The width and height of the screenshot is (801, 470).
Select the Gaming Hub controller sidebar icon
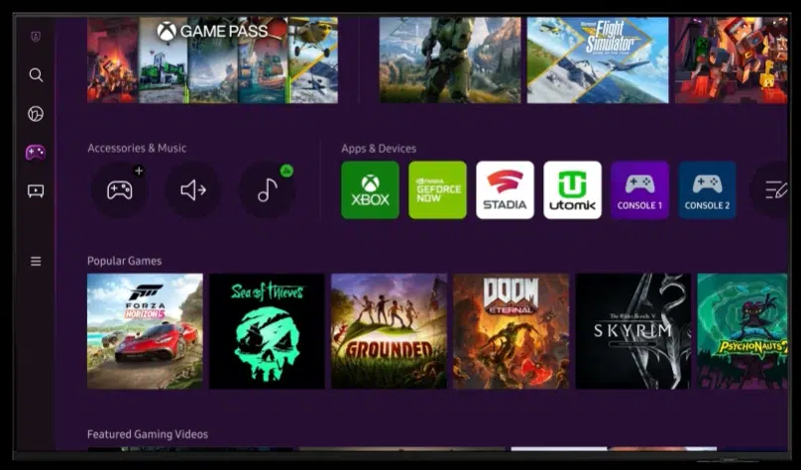coord(36,153)
